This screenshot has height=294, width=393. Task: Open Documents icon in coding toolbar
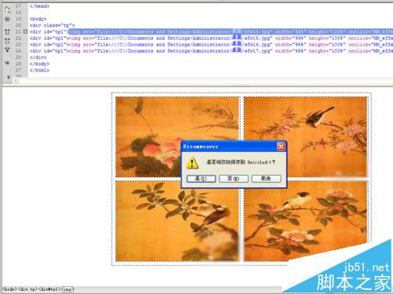tap(7, 10)
